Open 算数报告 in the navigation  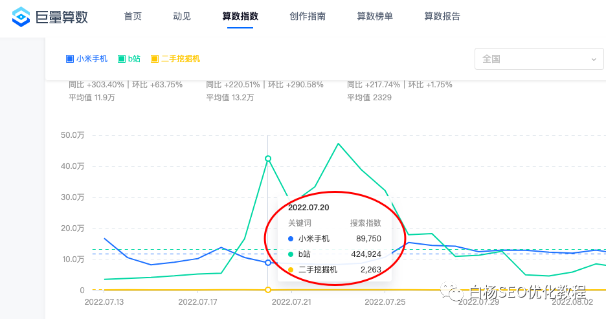(x=442, y=17)
